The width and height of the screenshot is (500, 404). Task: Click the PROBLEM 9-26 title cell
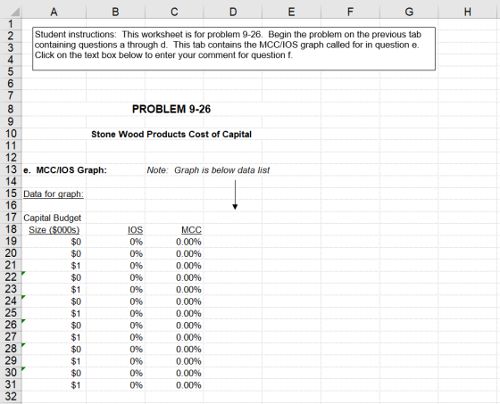[x=171, y=109]
